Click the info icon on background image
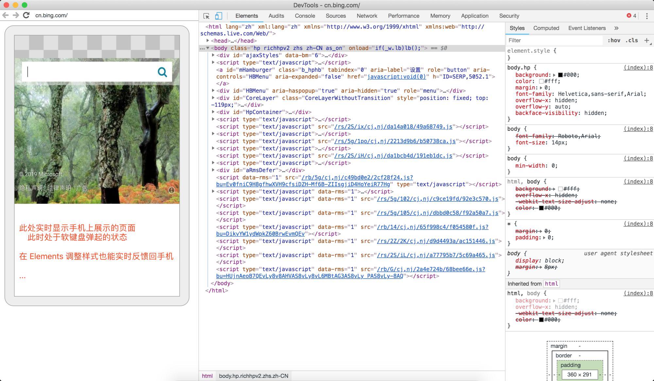The image size is (654, 381). point(171,190)
